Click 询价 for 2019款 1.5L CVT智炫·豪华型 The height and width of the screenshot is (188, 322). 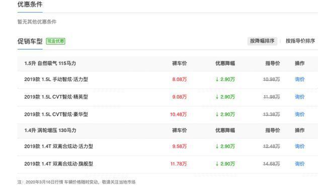tap(300, 114)
